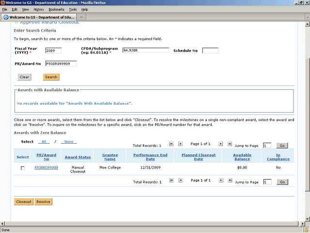310x233 pixels.
Task: Open the Tools menu
Action: (x=73, y=10)
